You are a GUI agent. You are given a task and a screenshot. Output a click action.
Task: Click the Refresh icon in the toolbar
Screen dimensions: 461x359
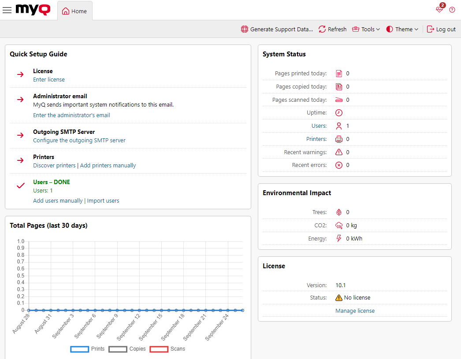click(321, 29)
